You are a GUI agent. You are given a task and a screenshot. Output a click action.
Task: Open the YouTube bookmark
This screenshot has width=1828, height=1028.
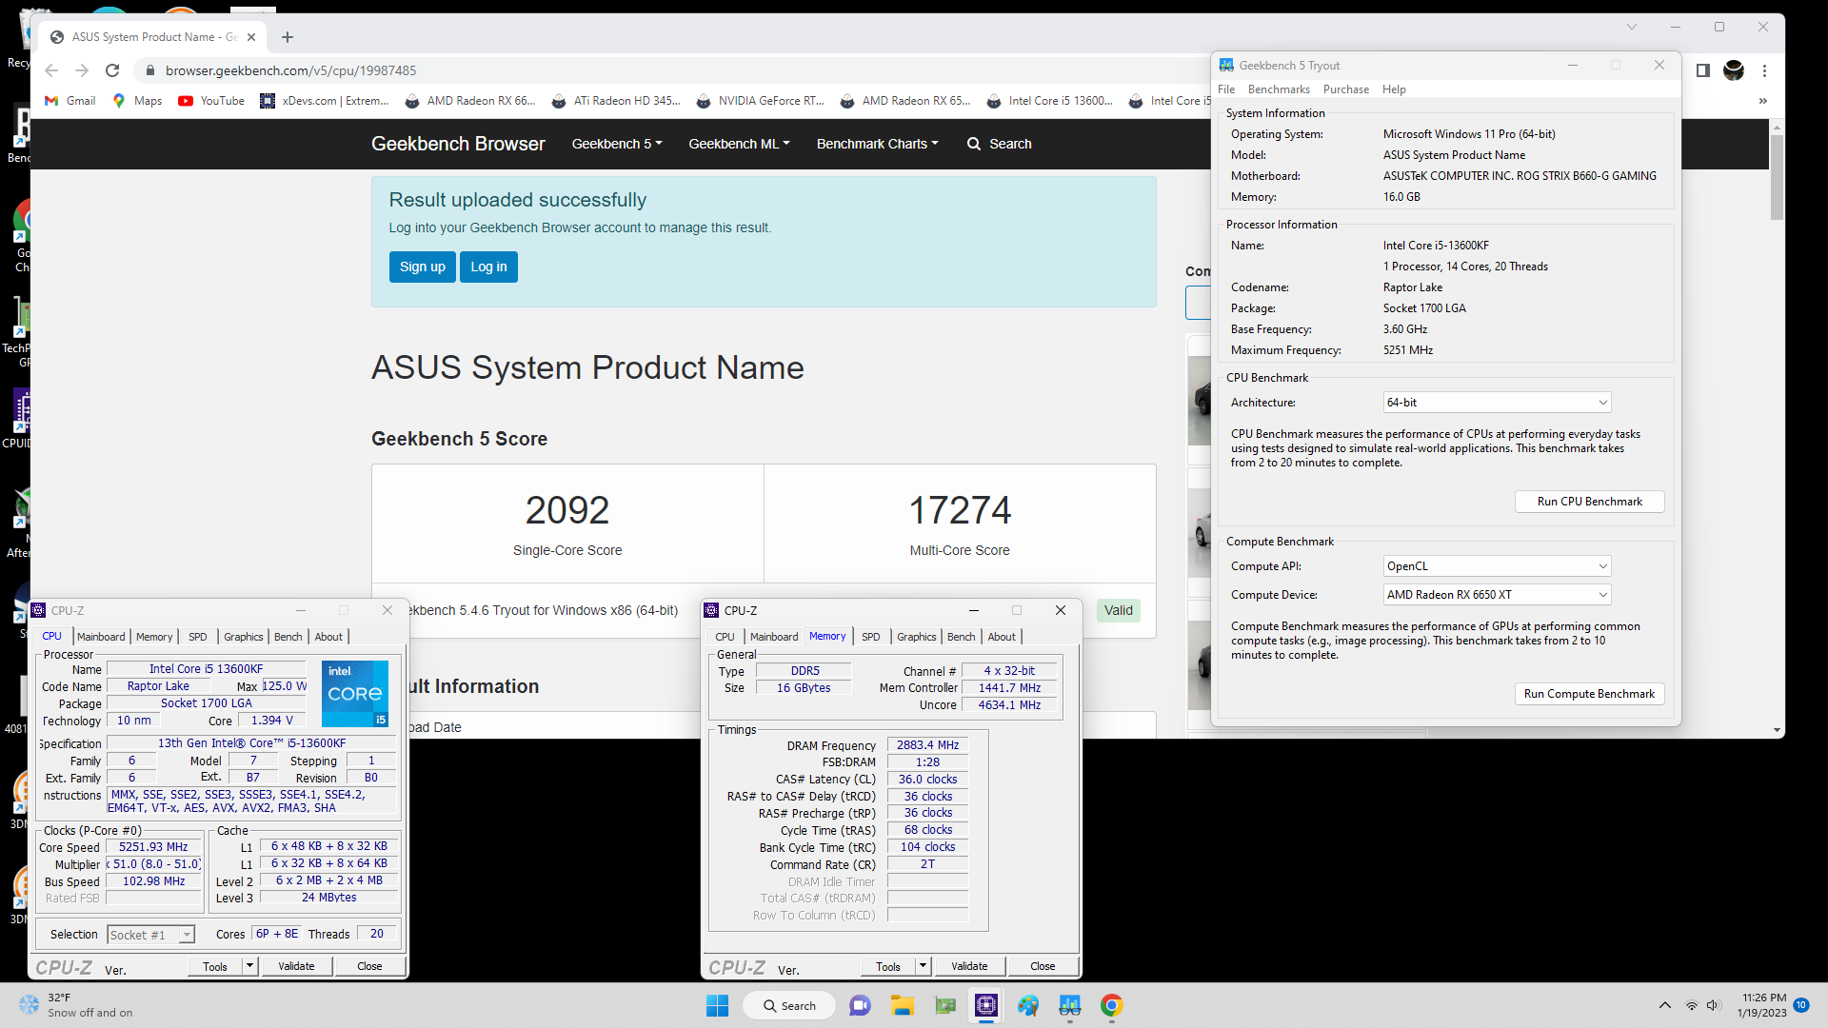211,101
